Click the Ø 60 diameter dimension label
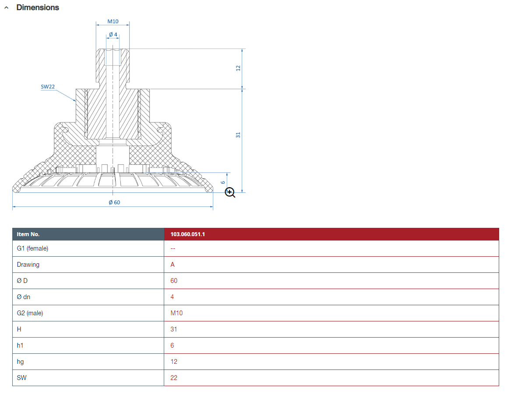Viewport: 511px width, 394px height. pyautogui.click(x=114, y=202)
